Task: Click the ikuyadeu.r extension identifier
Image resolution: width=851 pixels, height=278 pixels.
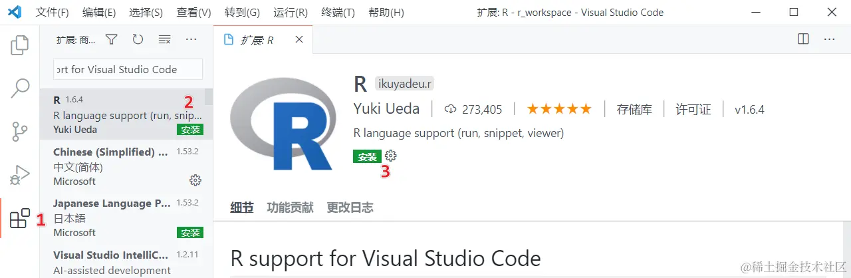Action: [405, 84]
